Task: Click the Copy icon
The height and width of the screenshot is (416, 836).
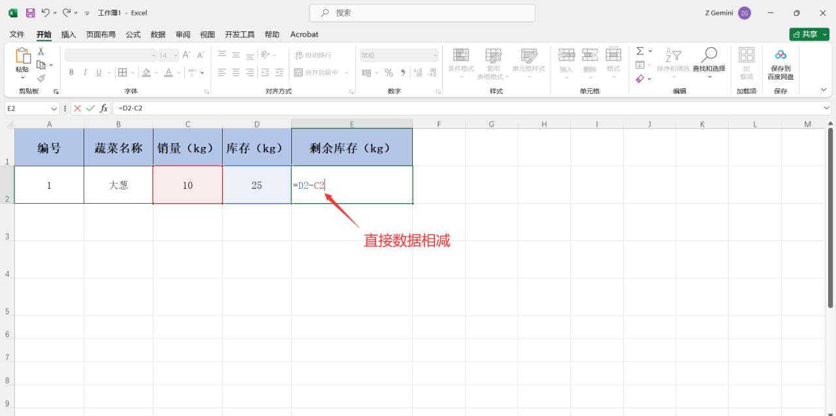Action: (41, 65)
